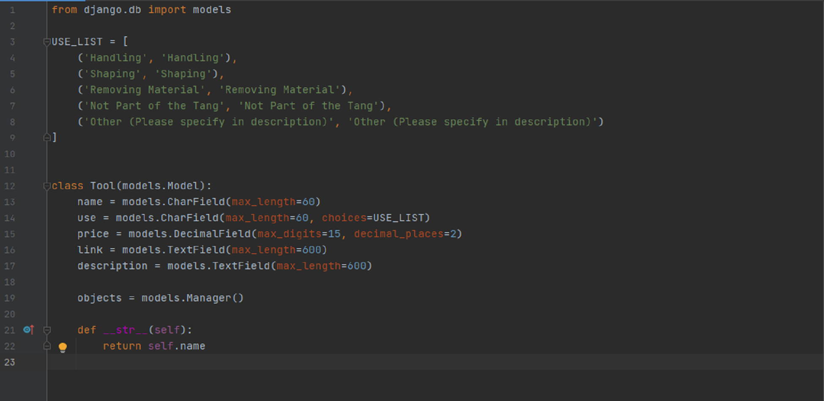Viewport: 824px width, 401px height.
Task: Click the value 600 on line 17
Action: (x=357, y=266)
